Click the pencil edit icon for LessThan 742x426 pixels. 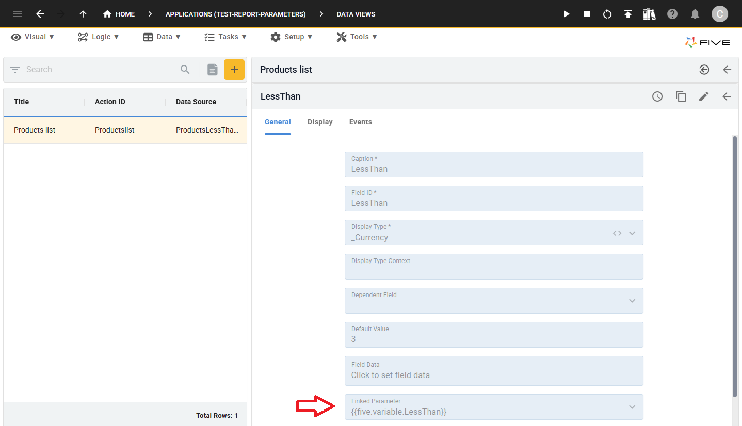(704, 96)
